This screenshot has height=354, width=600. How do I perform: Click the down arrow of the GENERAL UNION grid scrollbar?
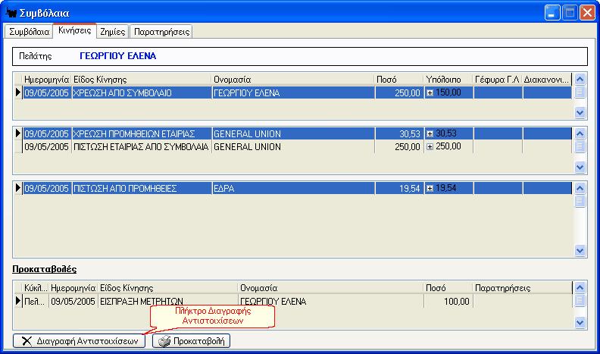(x=580, y=168)
